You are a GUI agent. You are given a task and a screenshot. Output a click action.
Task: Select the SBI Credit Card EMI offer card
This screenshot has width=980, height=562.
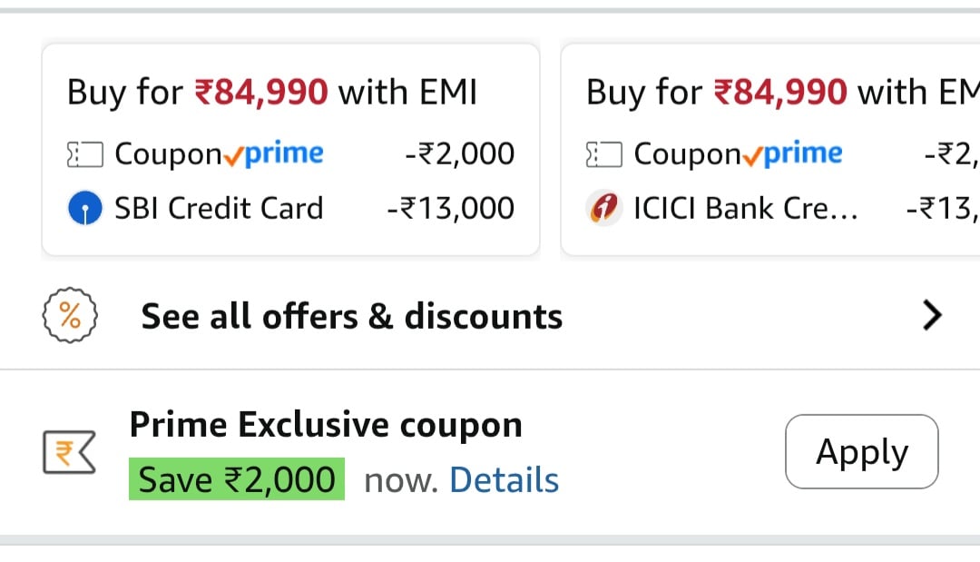[x=290, y=150]
